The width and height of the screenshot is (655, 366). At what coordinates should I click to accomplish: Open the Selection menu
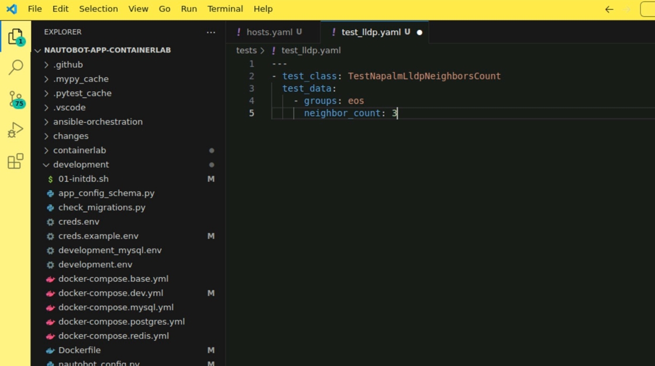click(98, 9)
